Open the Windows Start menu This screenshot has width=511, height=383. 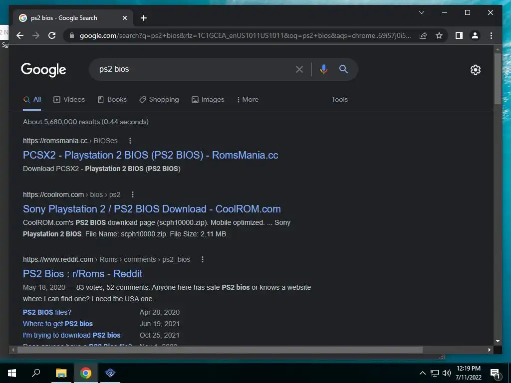(x=12, y=373)
